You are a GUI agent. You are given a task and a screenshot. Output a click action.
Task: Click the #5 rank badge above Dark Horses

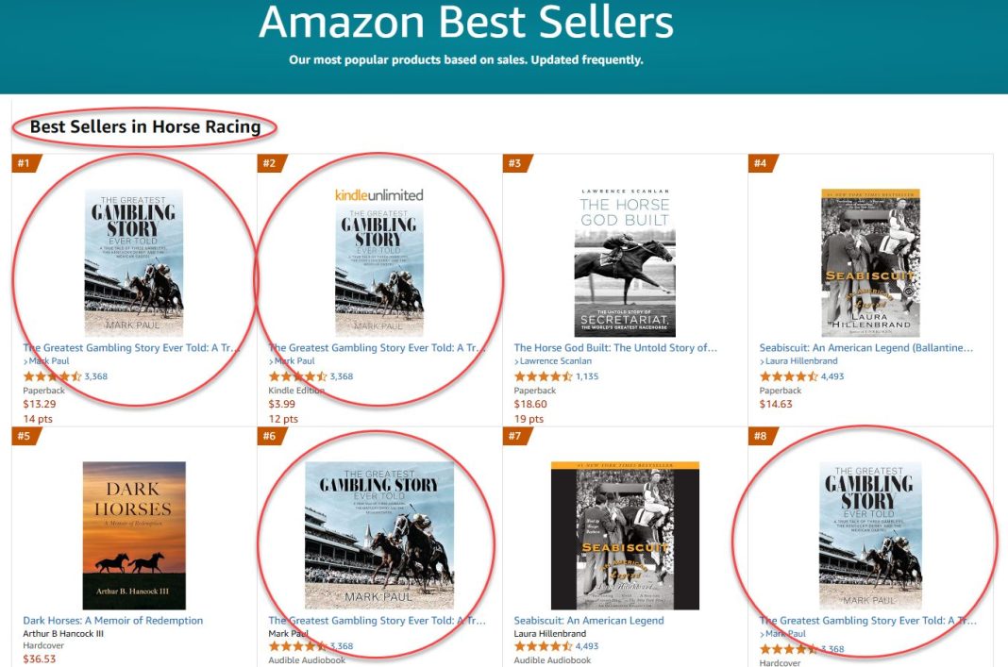pos(24,436)
